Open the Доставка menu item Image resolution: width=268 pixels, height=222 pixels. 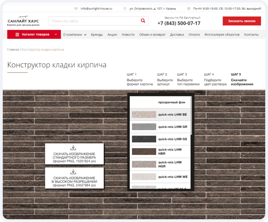pyautogui.click(x=177, y=35)
